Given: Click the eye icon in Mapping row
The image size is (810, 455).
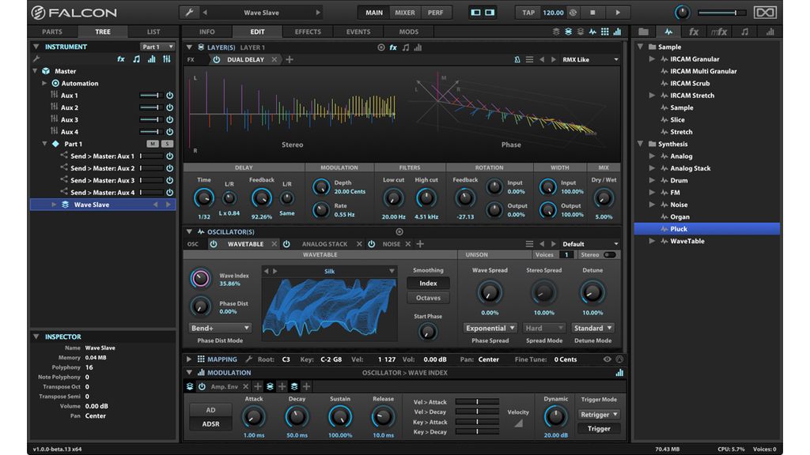Looking at the screenshot, I should pyautogui.click(x=607, y=359).
